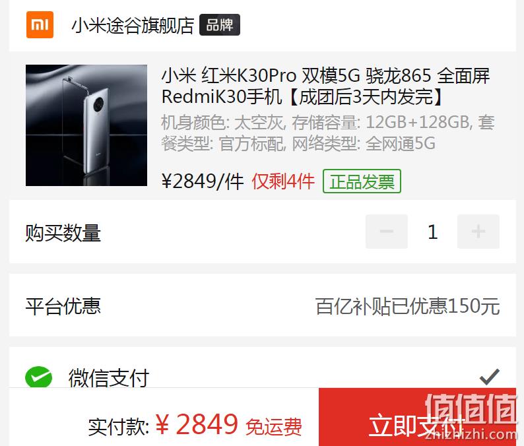The image size is (524, 446).
Task: Click the 品牌 brand badge
Action: coord(220,24)
